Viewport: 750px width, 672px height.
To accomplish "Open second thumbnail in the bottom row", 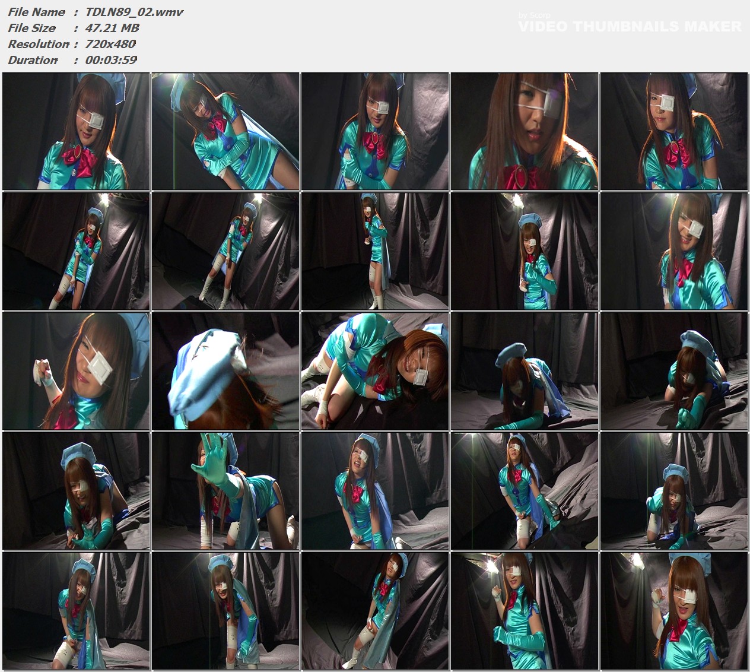I will coord(225,611).
